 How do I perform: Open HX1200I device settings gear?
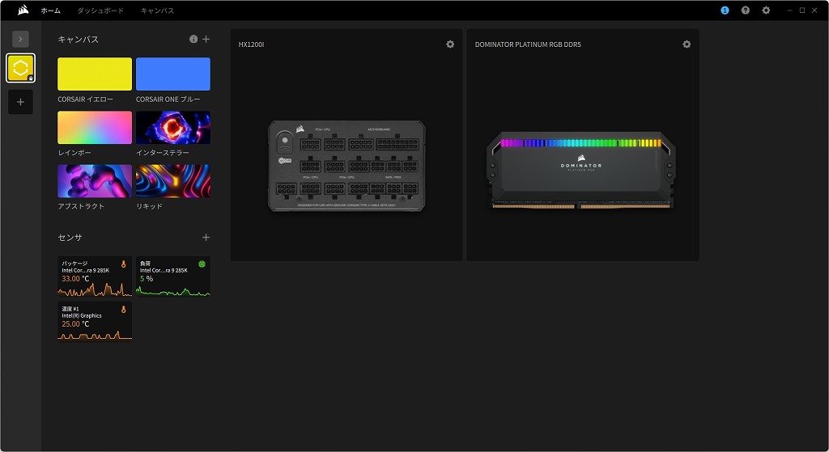[450, 44]
